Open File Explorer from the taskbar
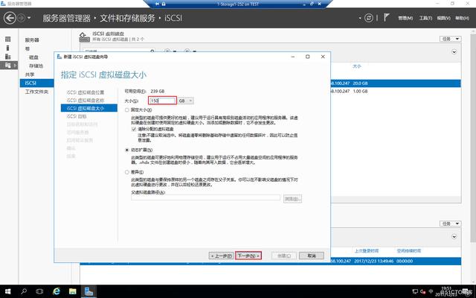 coord(73,291)
